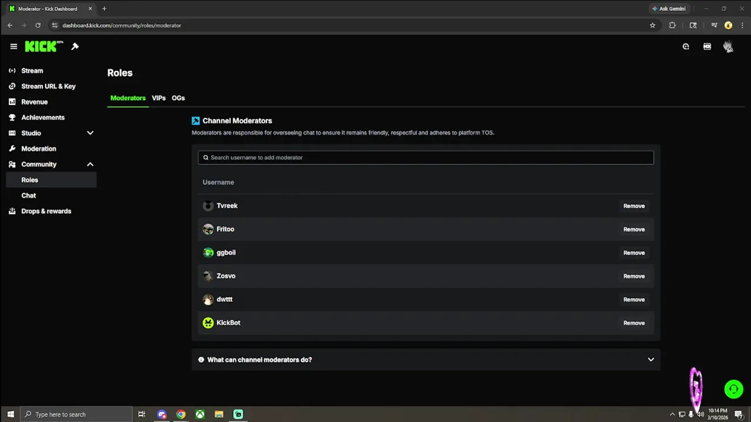
Task: Open the profile avatar menu
Action: point(728,46)
